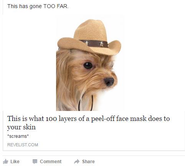Click the words "TOO FAR" in the caption

56,6
